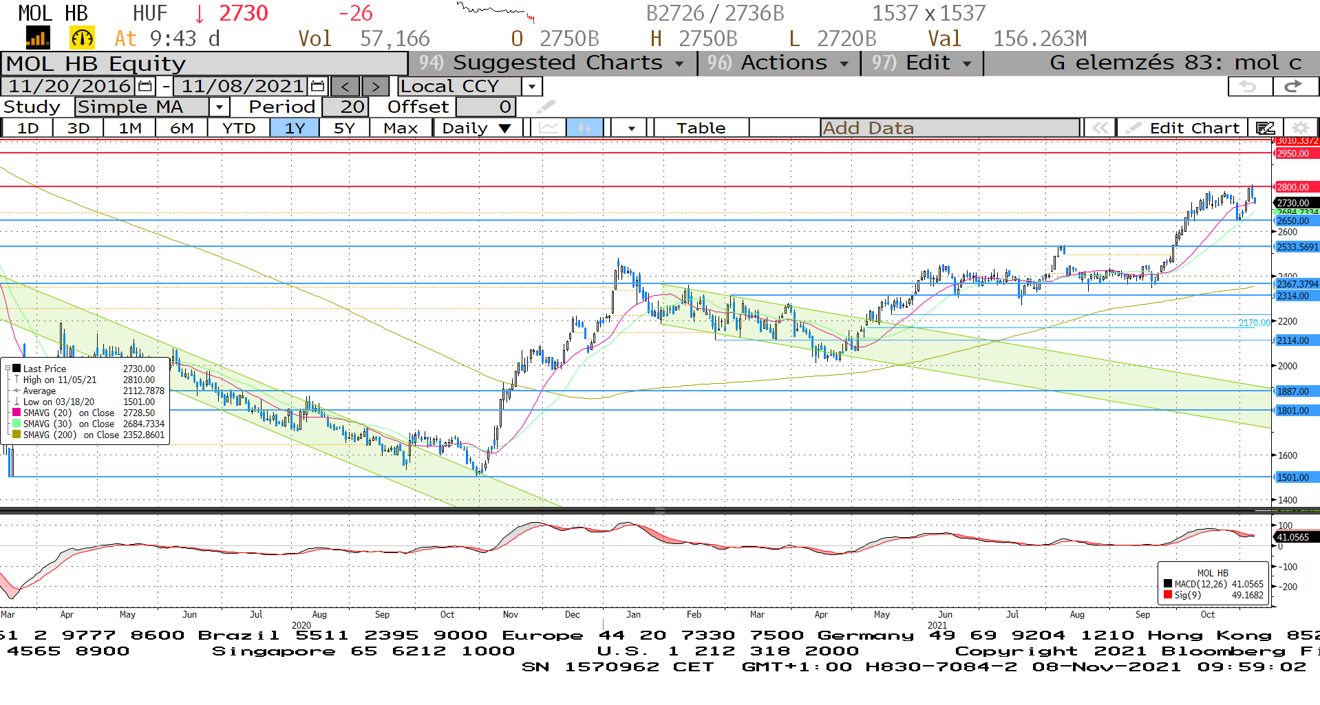Open the end date calendar picker
Viewport: 1320px width, 705px height.
pos(318,86)
